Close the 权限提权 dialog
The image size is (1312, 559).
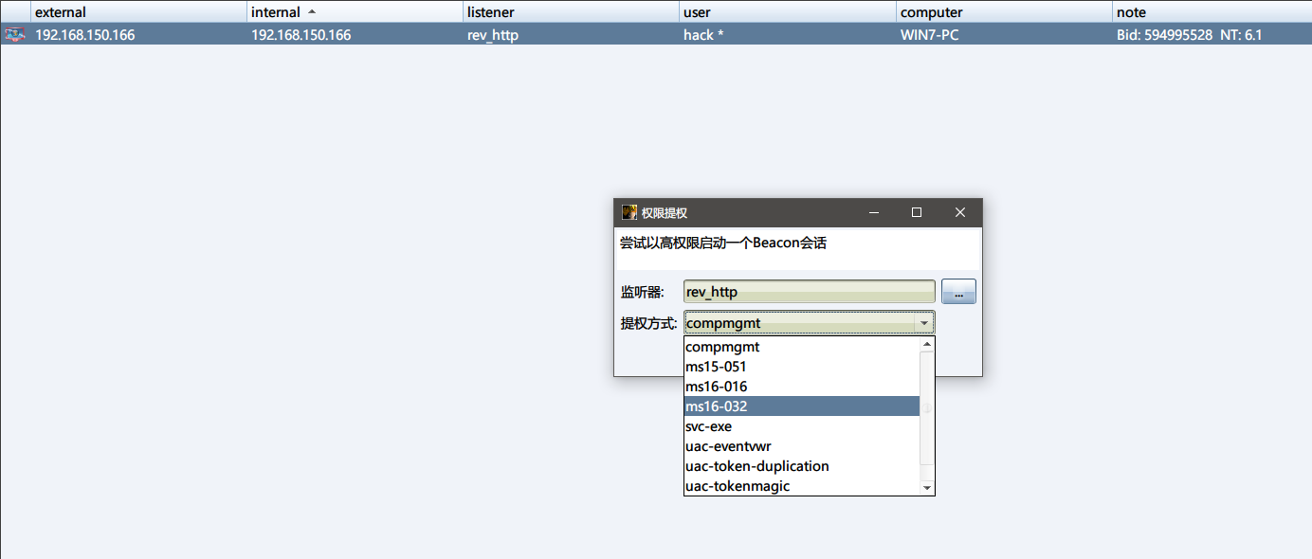[959, 213]
